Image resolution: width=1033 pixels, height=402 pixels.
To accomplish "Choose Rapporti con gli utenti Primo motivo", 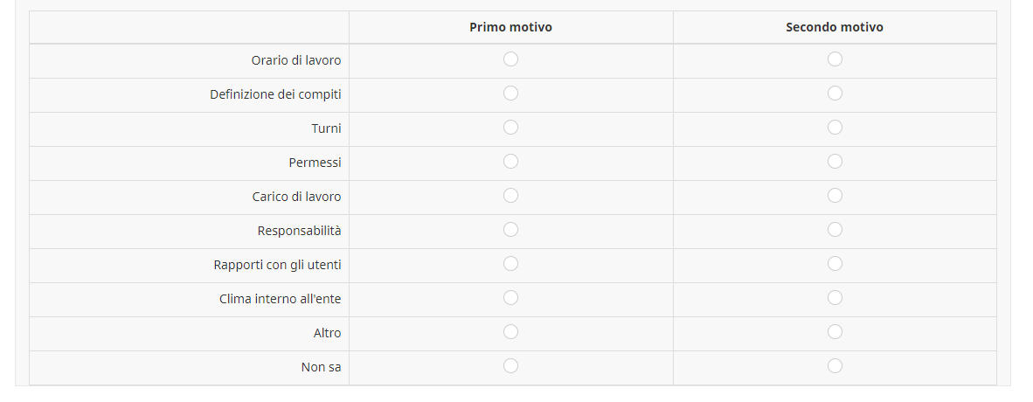I will pos(511,264).
